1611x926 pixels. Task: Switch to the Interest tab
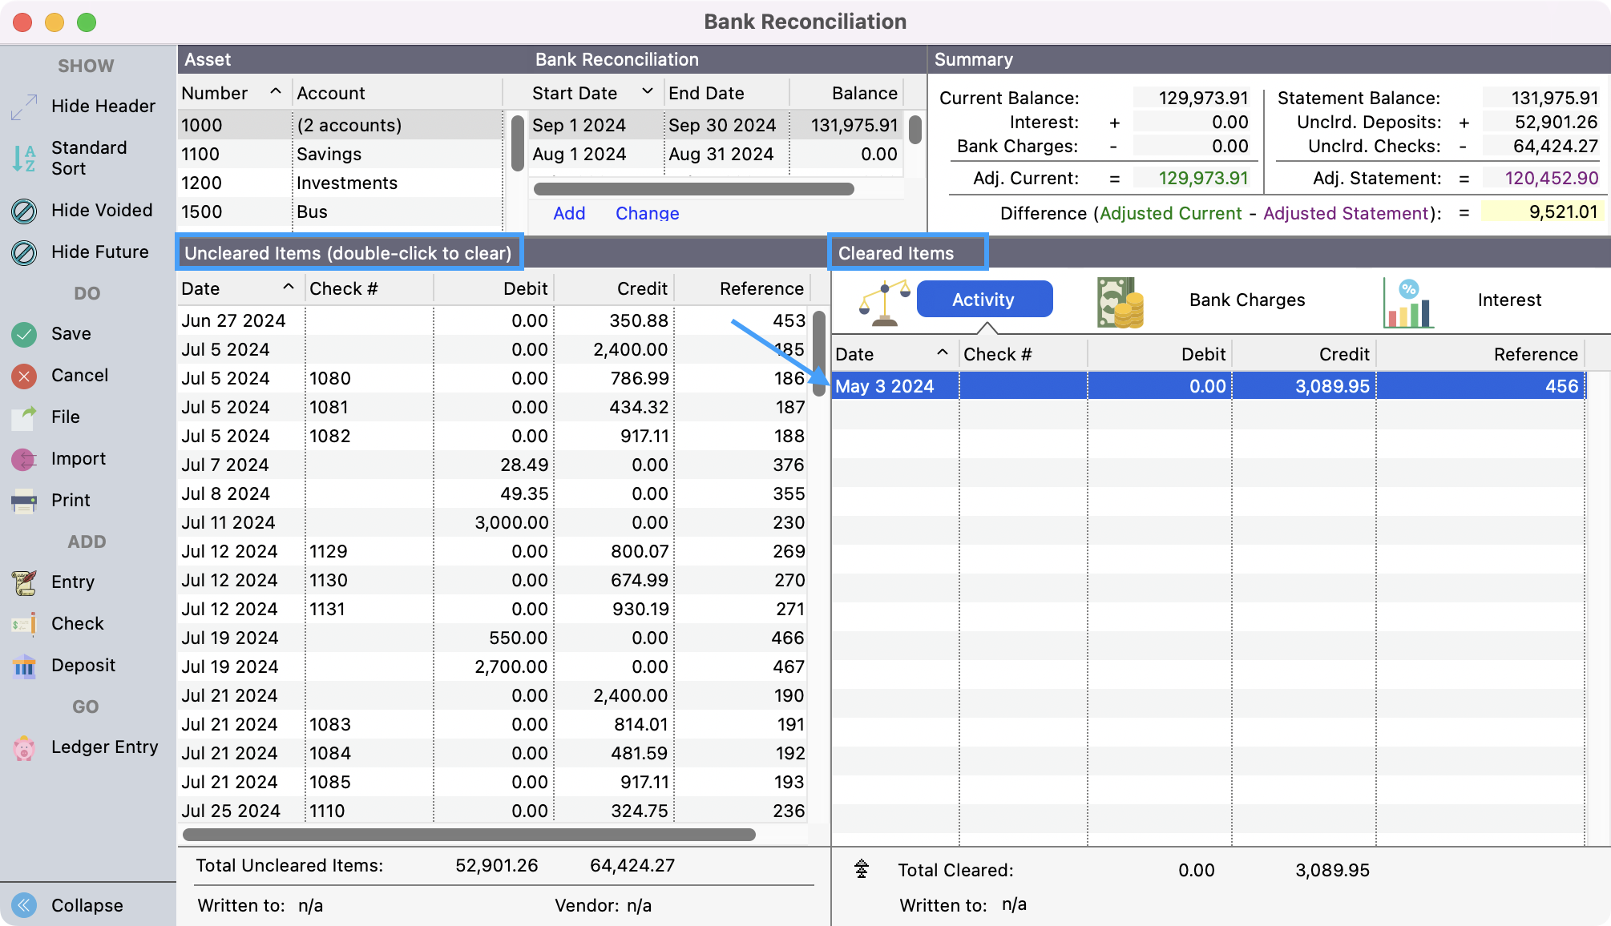point(1508,300)
